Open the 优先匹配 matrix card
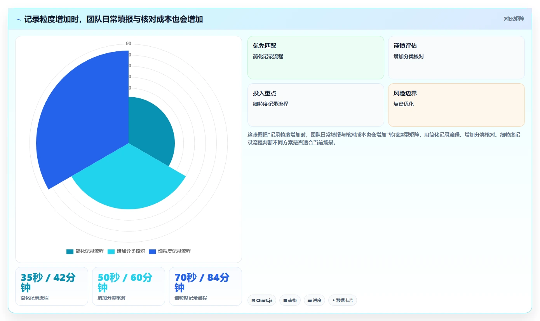Image resolution: width=540 pixels, height=321 pixels. 315,58
